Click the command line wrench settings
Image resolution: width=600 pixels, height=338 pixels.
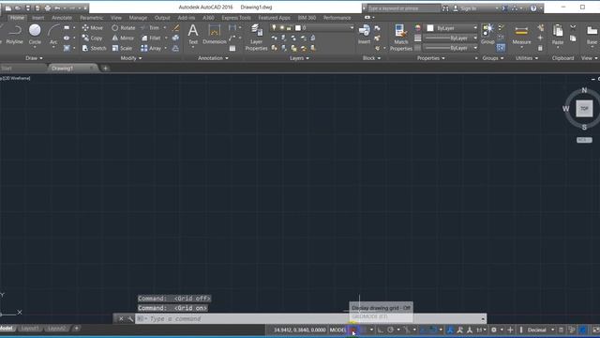pos(130,319)
